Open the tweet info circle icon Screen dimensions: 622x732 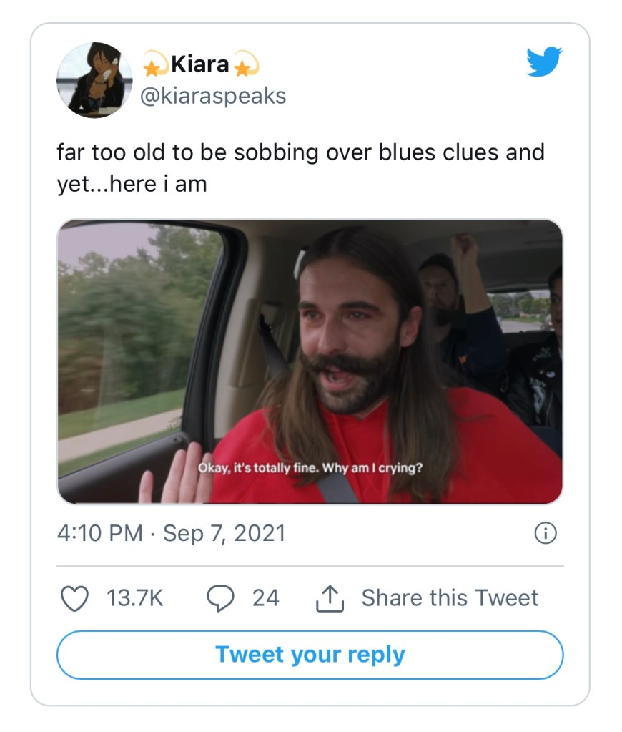[x=546, y=533]
